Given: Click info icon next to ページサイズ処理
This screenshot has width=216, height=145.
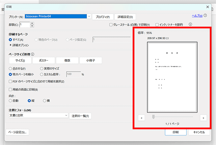Looking at the screenshot, I should [33, 54].
